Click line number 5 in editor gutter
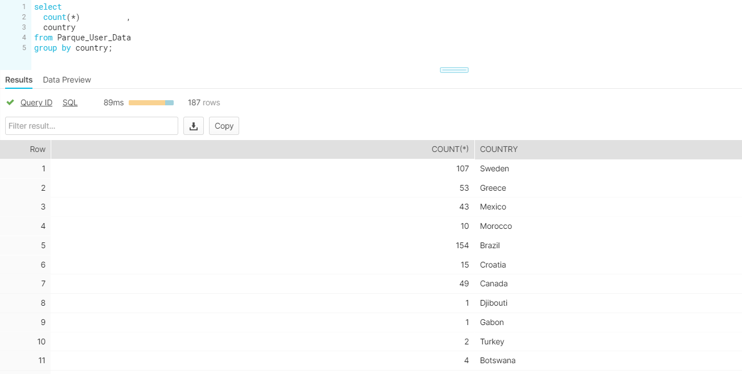 [24, 48]
